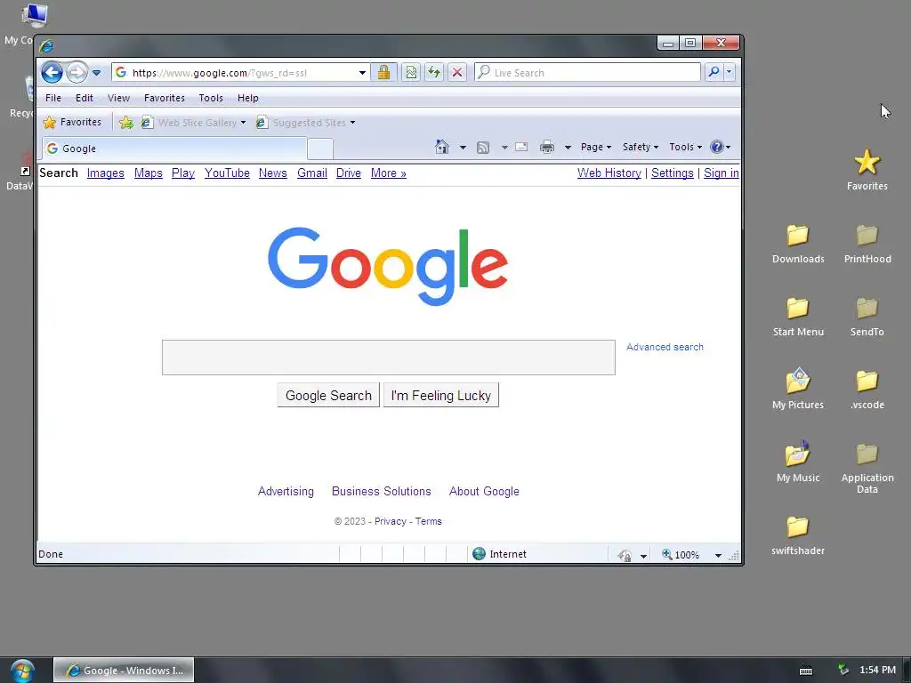The image size is (911, 683).
Task: Open Google Settings link
Action: point(673,173)
